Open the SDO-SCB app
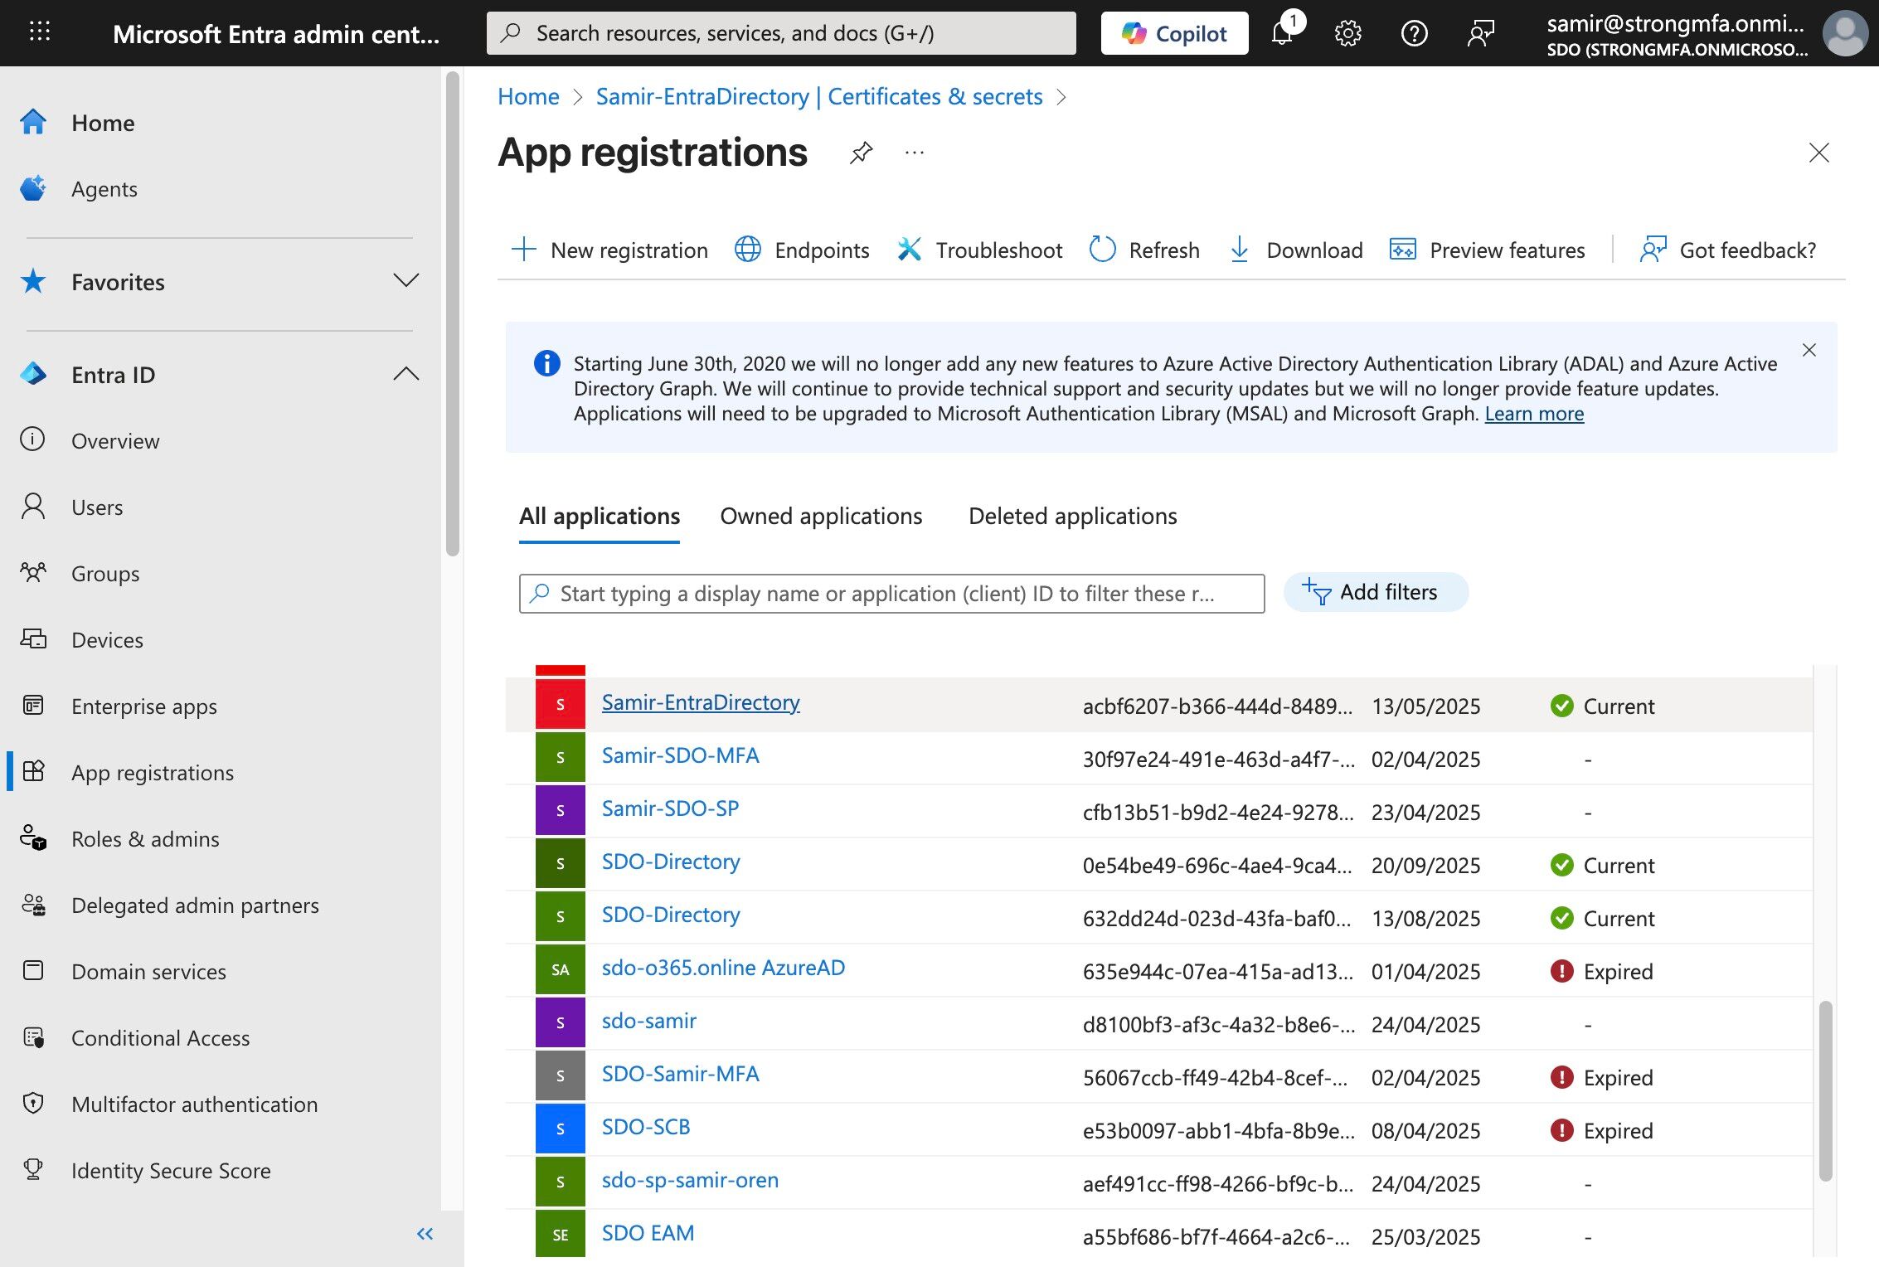 [646, 1127]
